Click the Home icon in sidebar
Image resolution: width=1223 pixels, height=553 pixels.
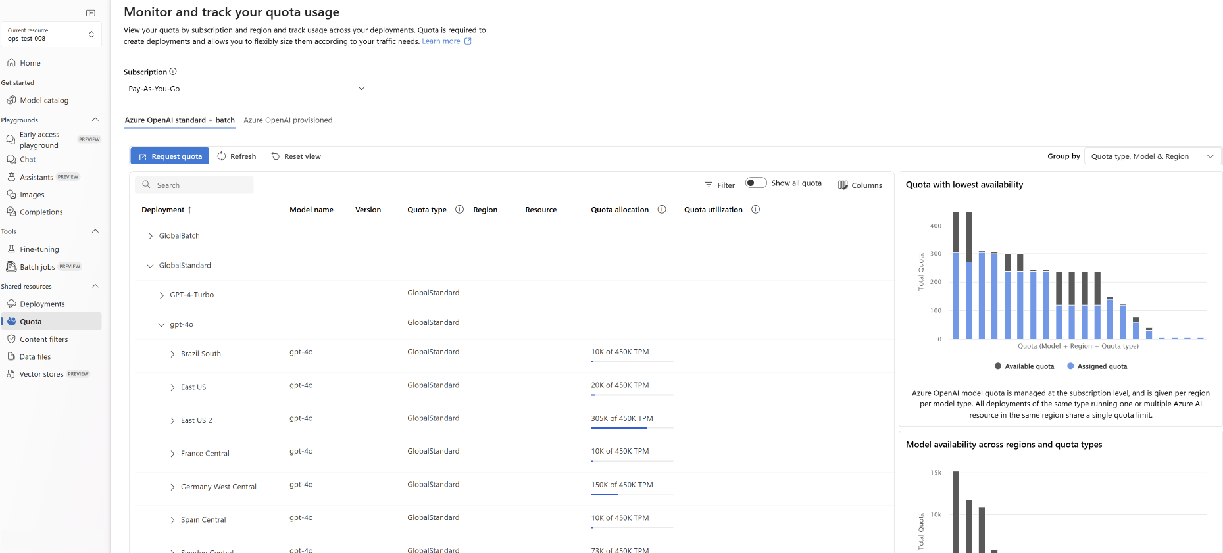[11, 63]
